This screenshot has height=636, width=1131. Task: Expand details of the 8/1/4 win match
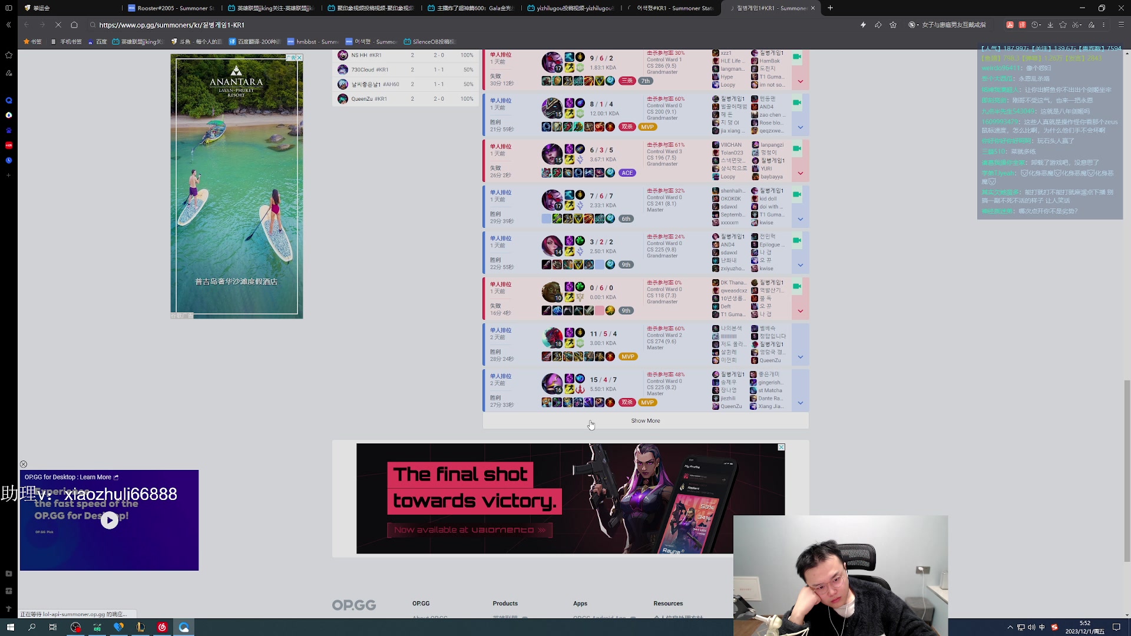[x=800, y=127]
